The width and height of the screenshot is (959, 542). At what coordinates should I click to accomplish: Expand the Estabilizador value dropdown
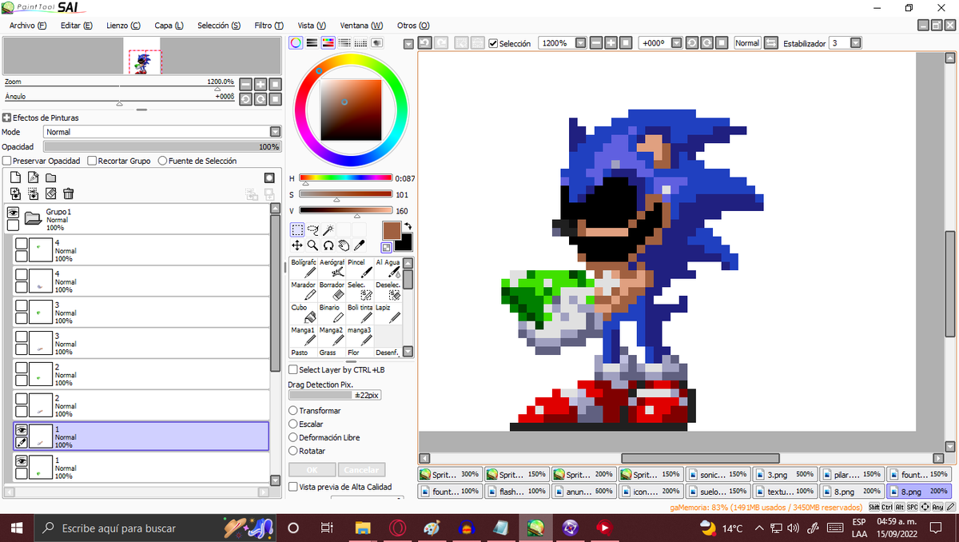click(x=855, y=43)
